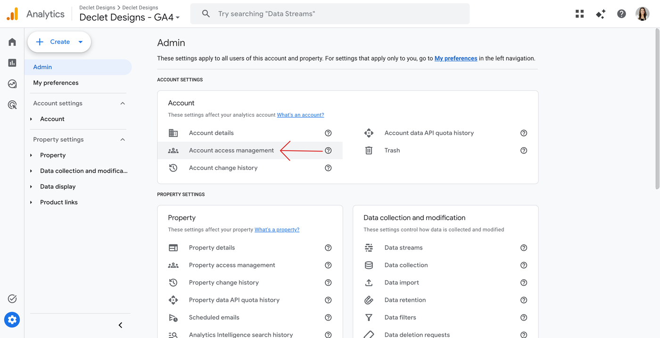Open Home from the left navigation rail

[x=12, y=42]
